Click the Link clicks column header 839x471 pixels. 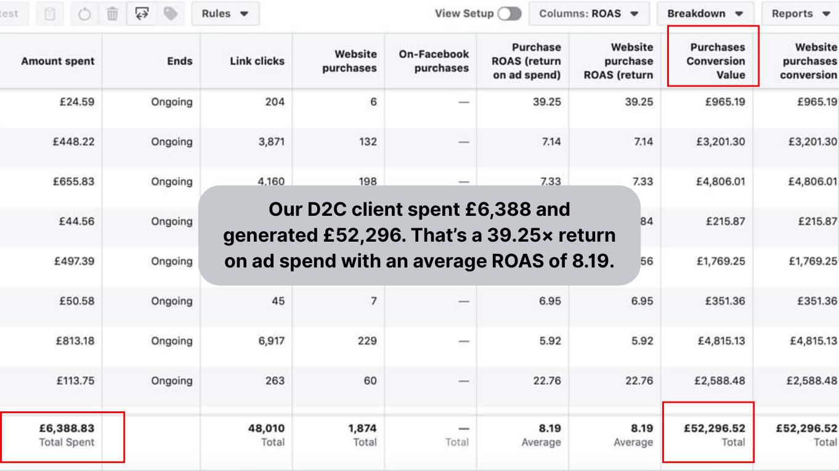pos(257,61)
